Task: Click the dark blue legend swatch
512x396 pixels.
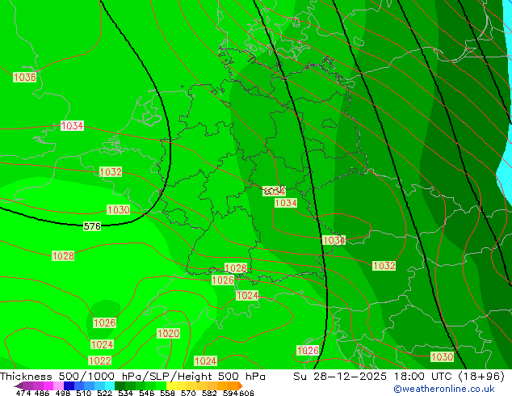Action: coord(69,385)
